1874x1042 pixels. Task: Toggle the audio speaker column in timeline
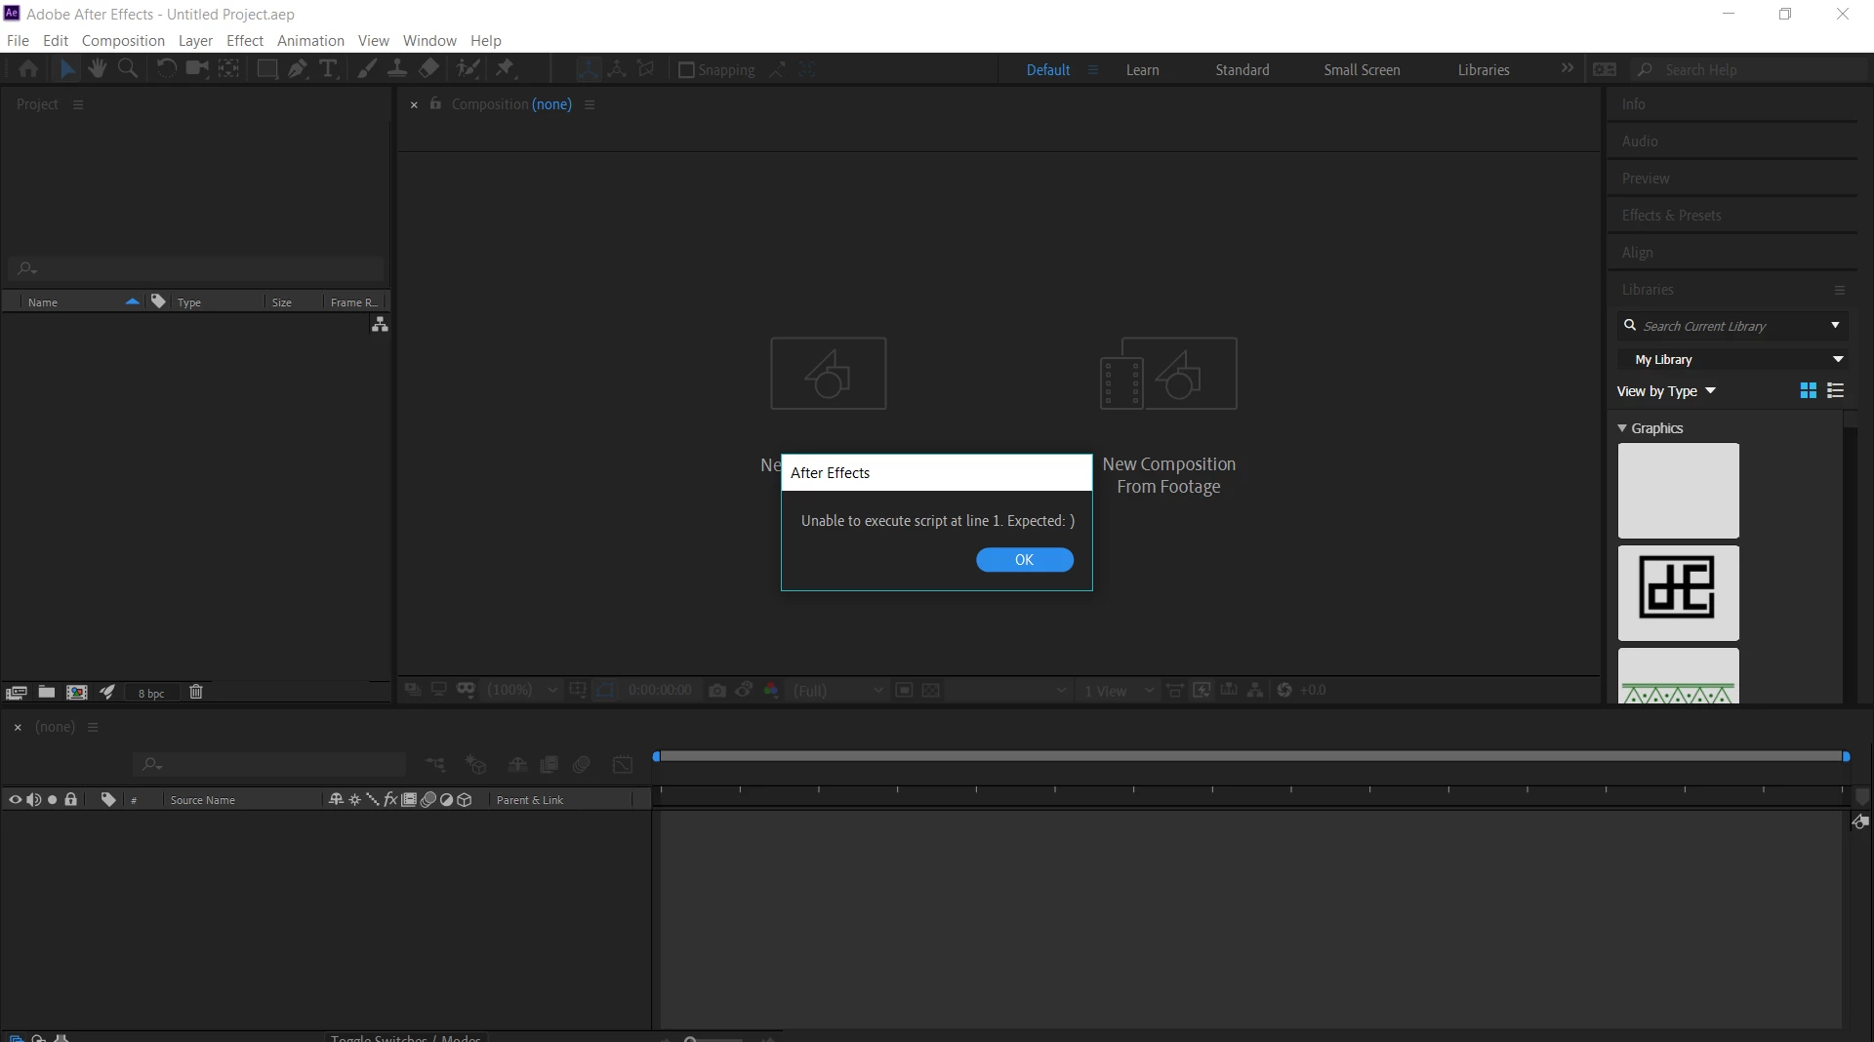[x=33, y=800]
